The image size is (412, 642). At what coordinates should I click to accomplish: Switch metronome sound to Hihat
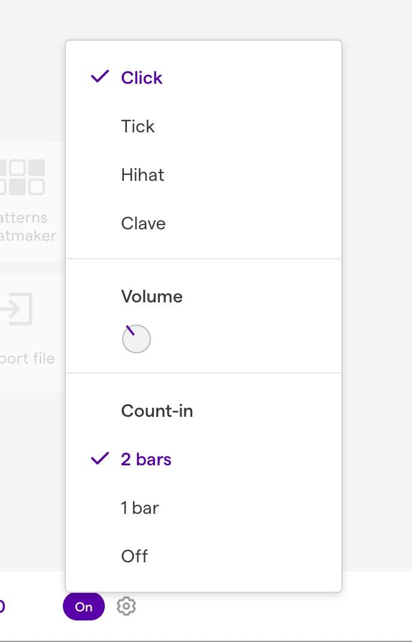click(x=143, y=175)
